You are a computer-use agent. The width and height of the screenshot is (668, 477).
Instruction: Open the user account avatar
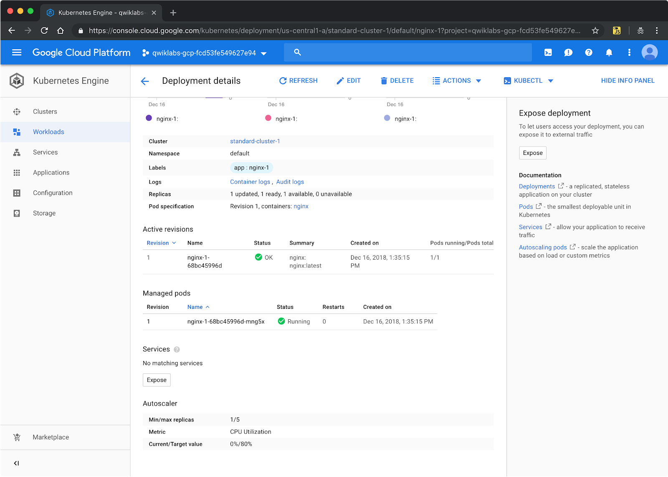click(650, 53)
